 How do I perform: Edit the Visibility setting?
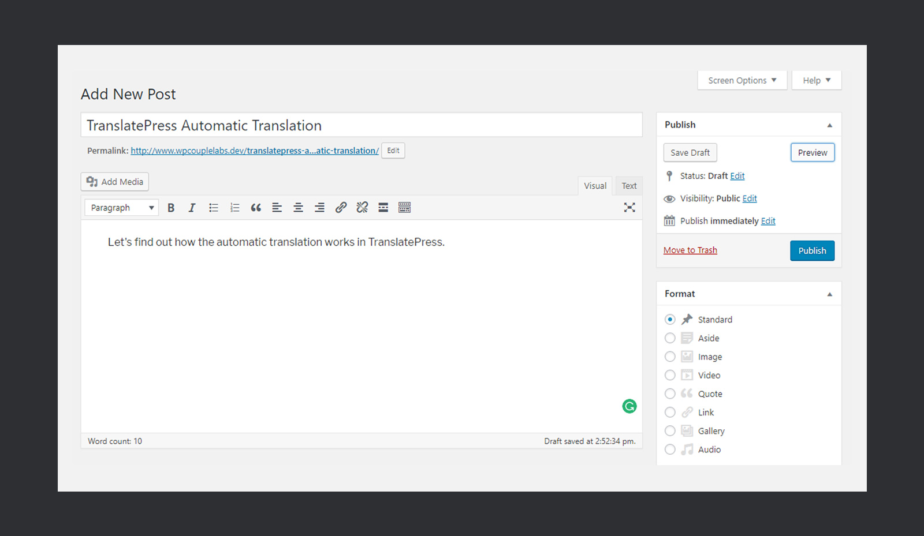(x=750, y=198)
